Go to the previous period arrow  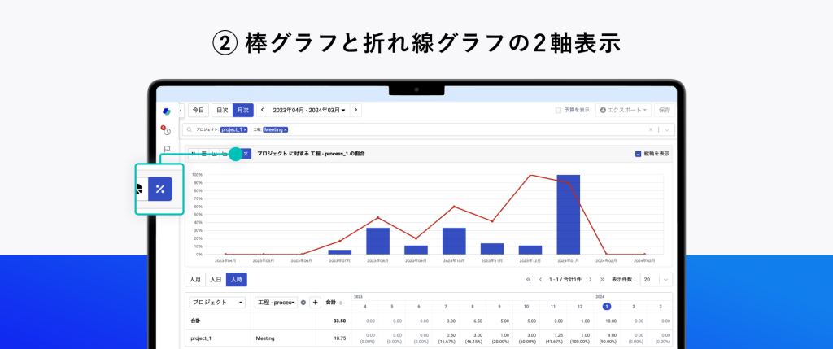click(x=262, y=110)
